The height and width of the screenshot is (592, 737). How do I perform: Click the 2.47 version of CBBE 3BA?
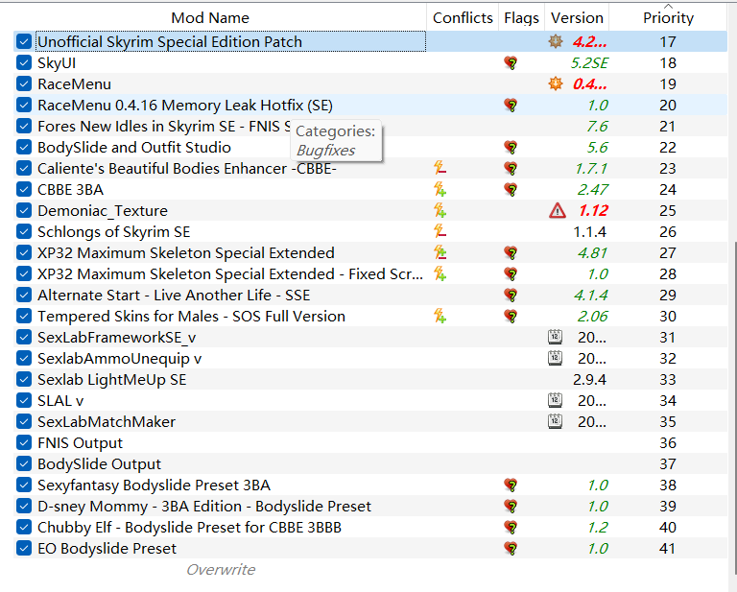click(x=593, y=189)
